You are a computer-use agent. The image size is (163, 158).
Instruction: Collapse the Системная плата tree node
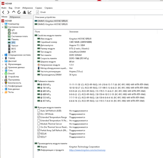pos(2,27)
